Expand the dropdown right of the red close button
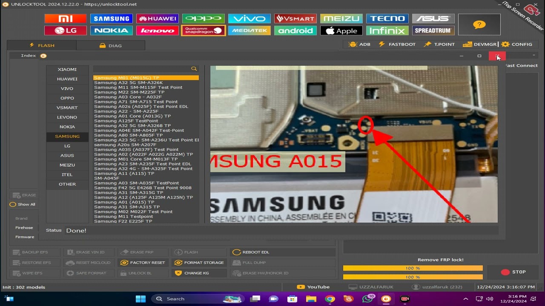The image size is (545, 306). click(x=534, y=56)
